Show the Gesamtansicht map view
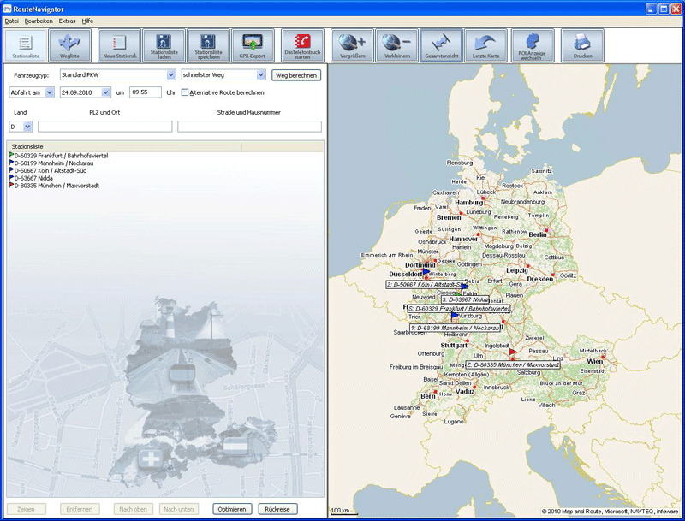 [441, 45]
